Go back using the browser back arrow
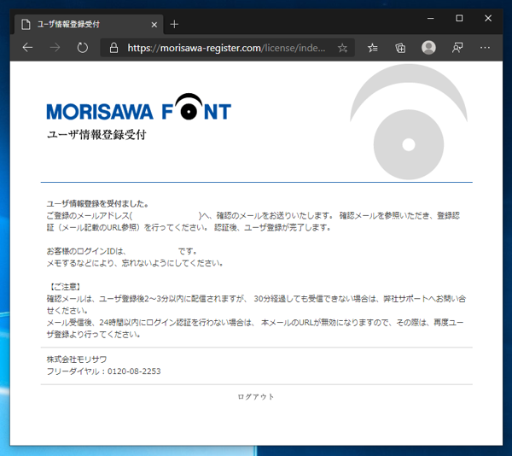Image resolution: width=512 pixels, height=456 pixels. pos(28,48)
